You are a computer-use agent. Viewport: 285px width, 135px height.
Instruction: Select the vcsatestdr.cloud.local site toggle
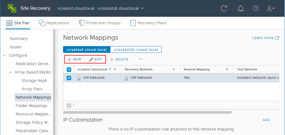pos(136,50)
